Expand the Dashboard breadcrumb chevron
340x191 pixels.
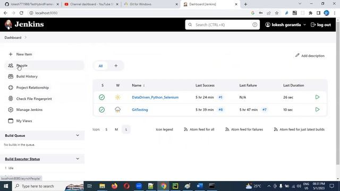[x=25, y=38]
